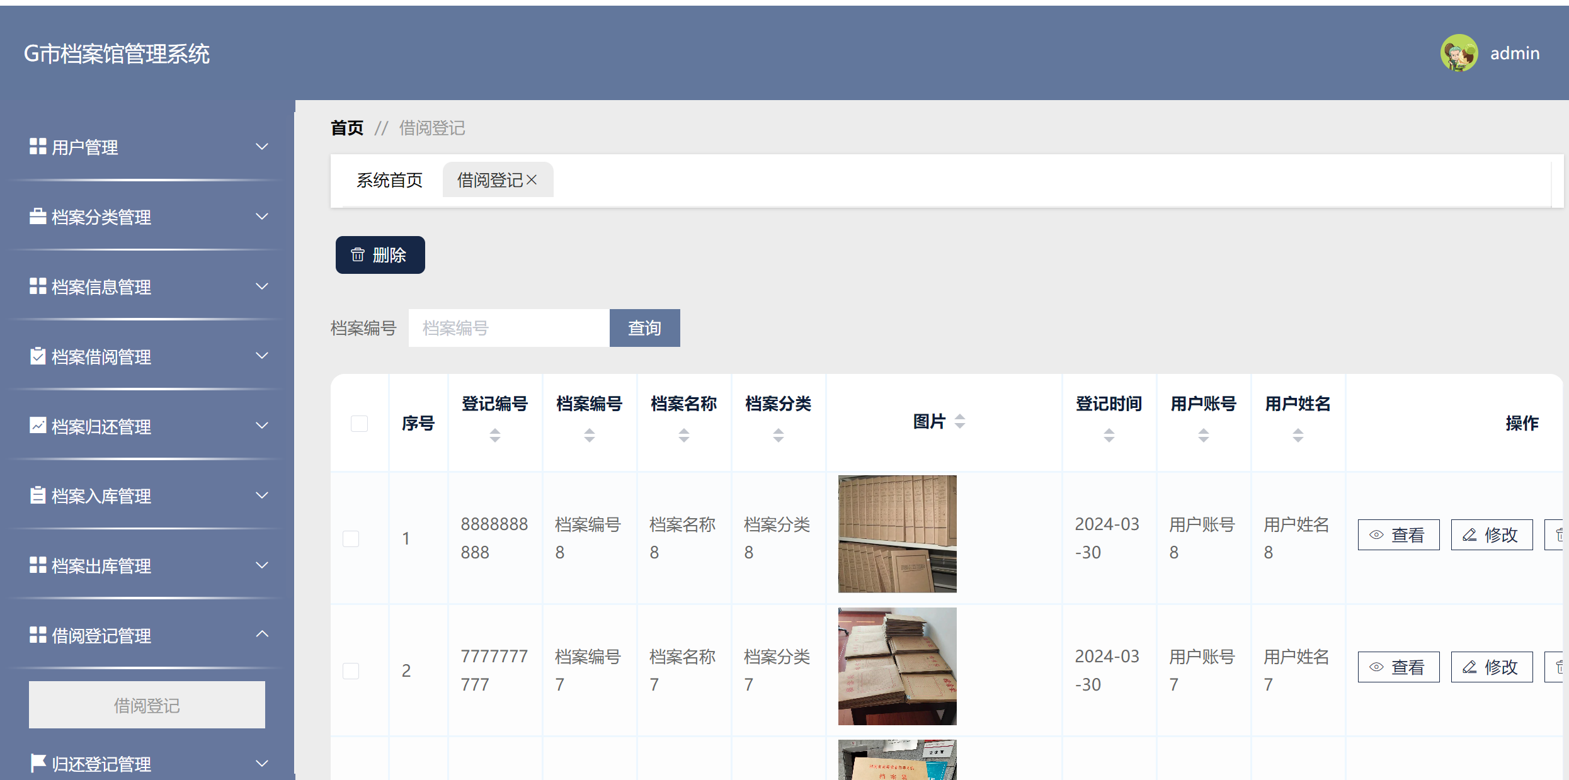Click 修改 for record 8888888888
The image size is (1569, 780).
1492,535
